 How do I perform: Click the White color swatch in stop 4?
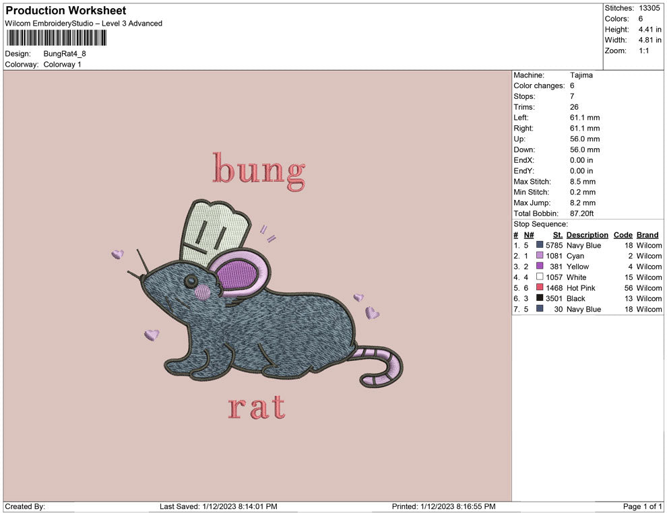(540, 277)
